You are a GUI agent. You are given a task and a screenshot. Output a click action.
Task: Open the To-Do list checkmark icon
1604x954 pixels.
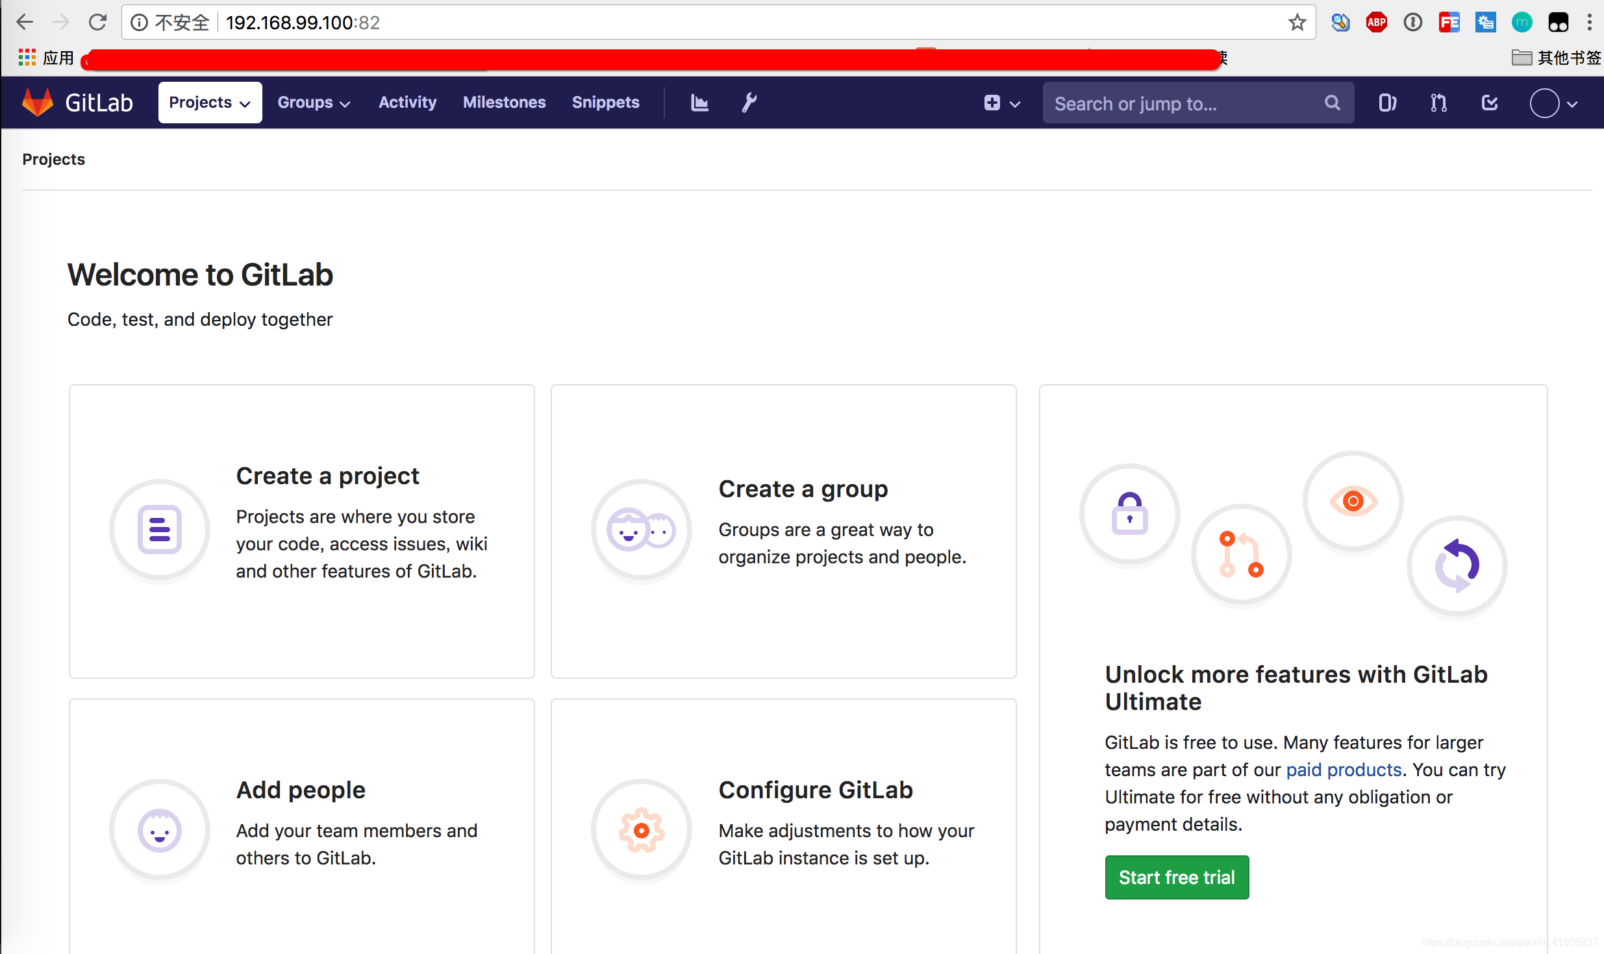pos(1490,103)
